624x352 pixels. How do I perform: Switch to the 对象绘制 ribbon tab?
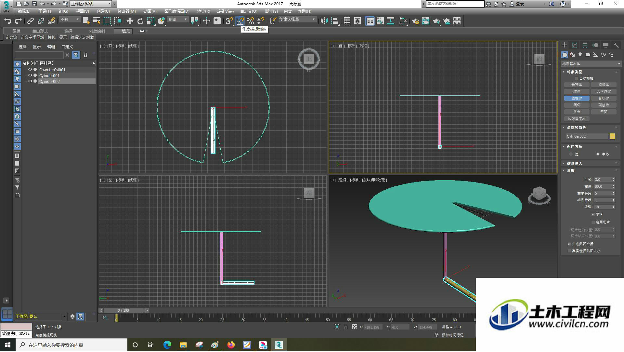pos(97,31)
